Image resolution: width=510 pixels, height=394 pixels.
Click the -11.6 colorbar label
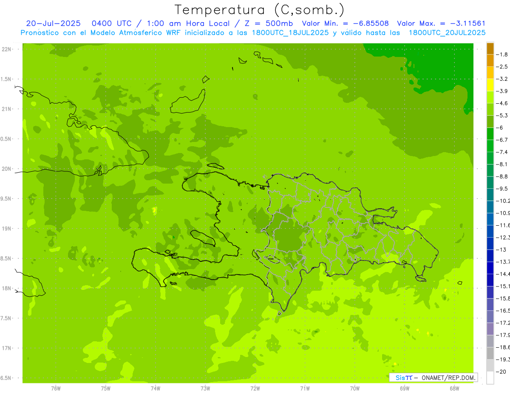click(x=503, y=225)
